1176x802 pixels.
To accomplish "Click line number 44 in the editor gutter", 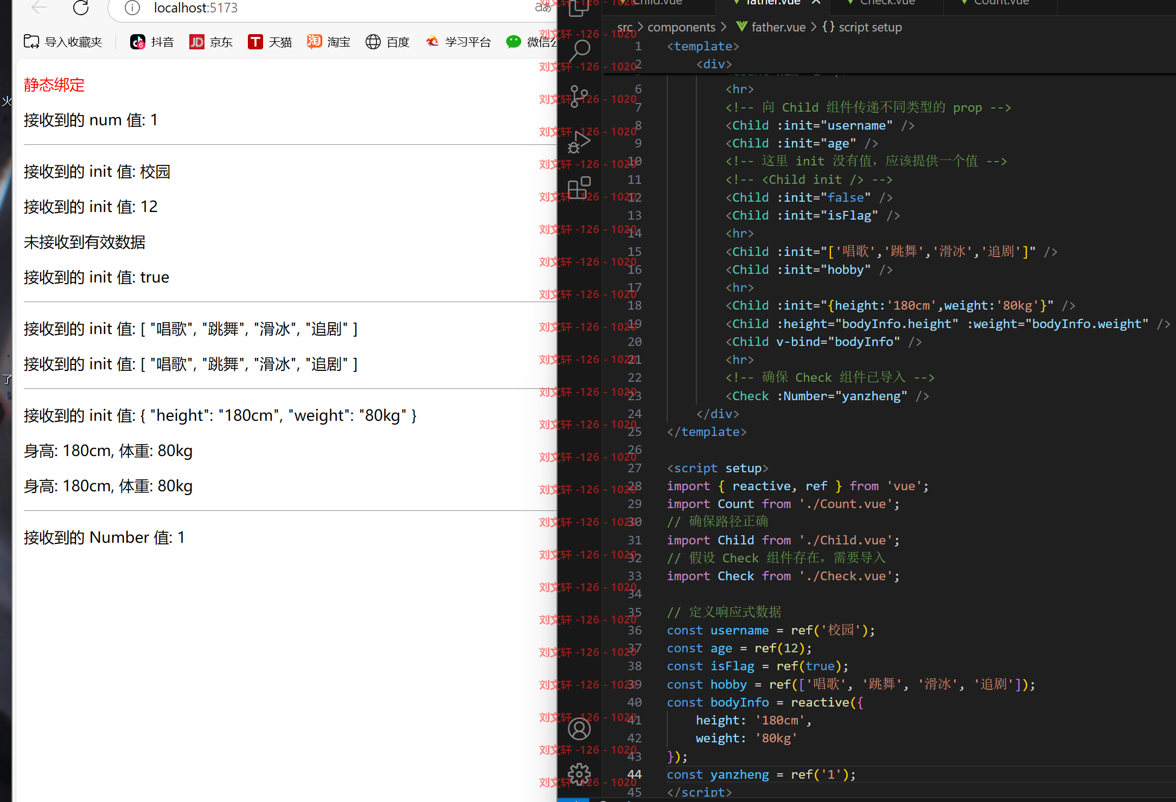I will [x=634, y=774].
